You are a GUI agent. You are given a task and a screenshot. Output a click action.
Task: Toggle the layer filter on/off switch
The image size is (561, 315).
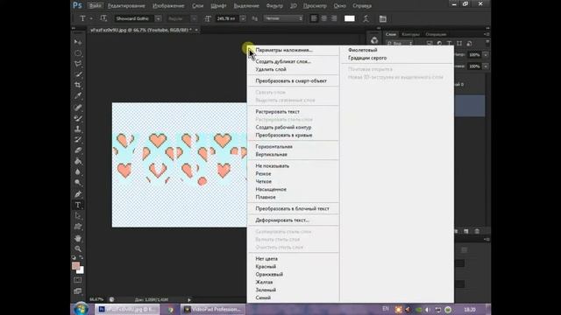point(487,42)
